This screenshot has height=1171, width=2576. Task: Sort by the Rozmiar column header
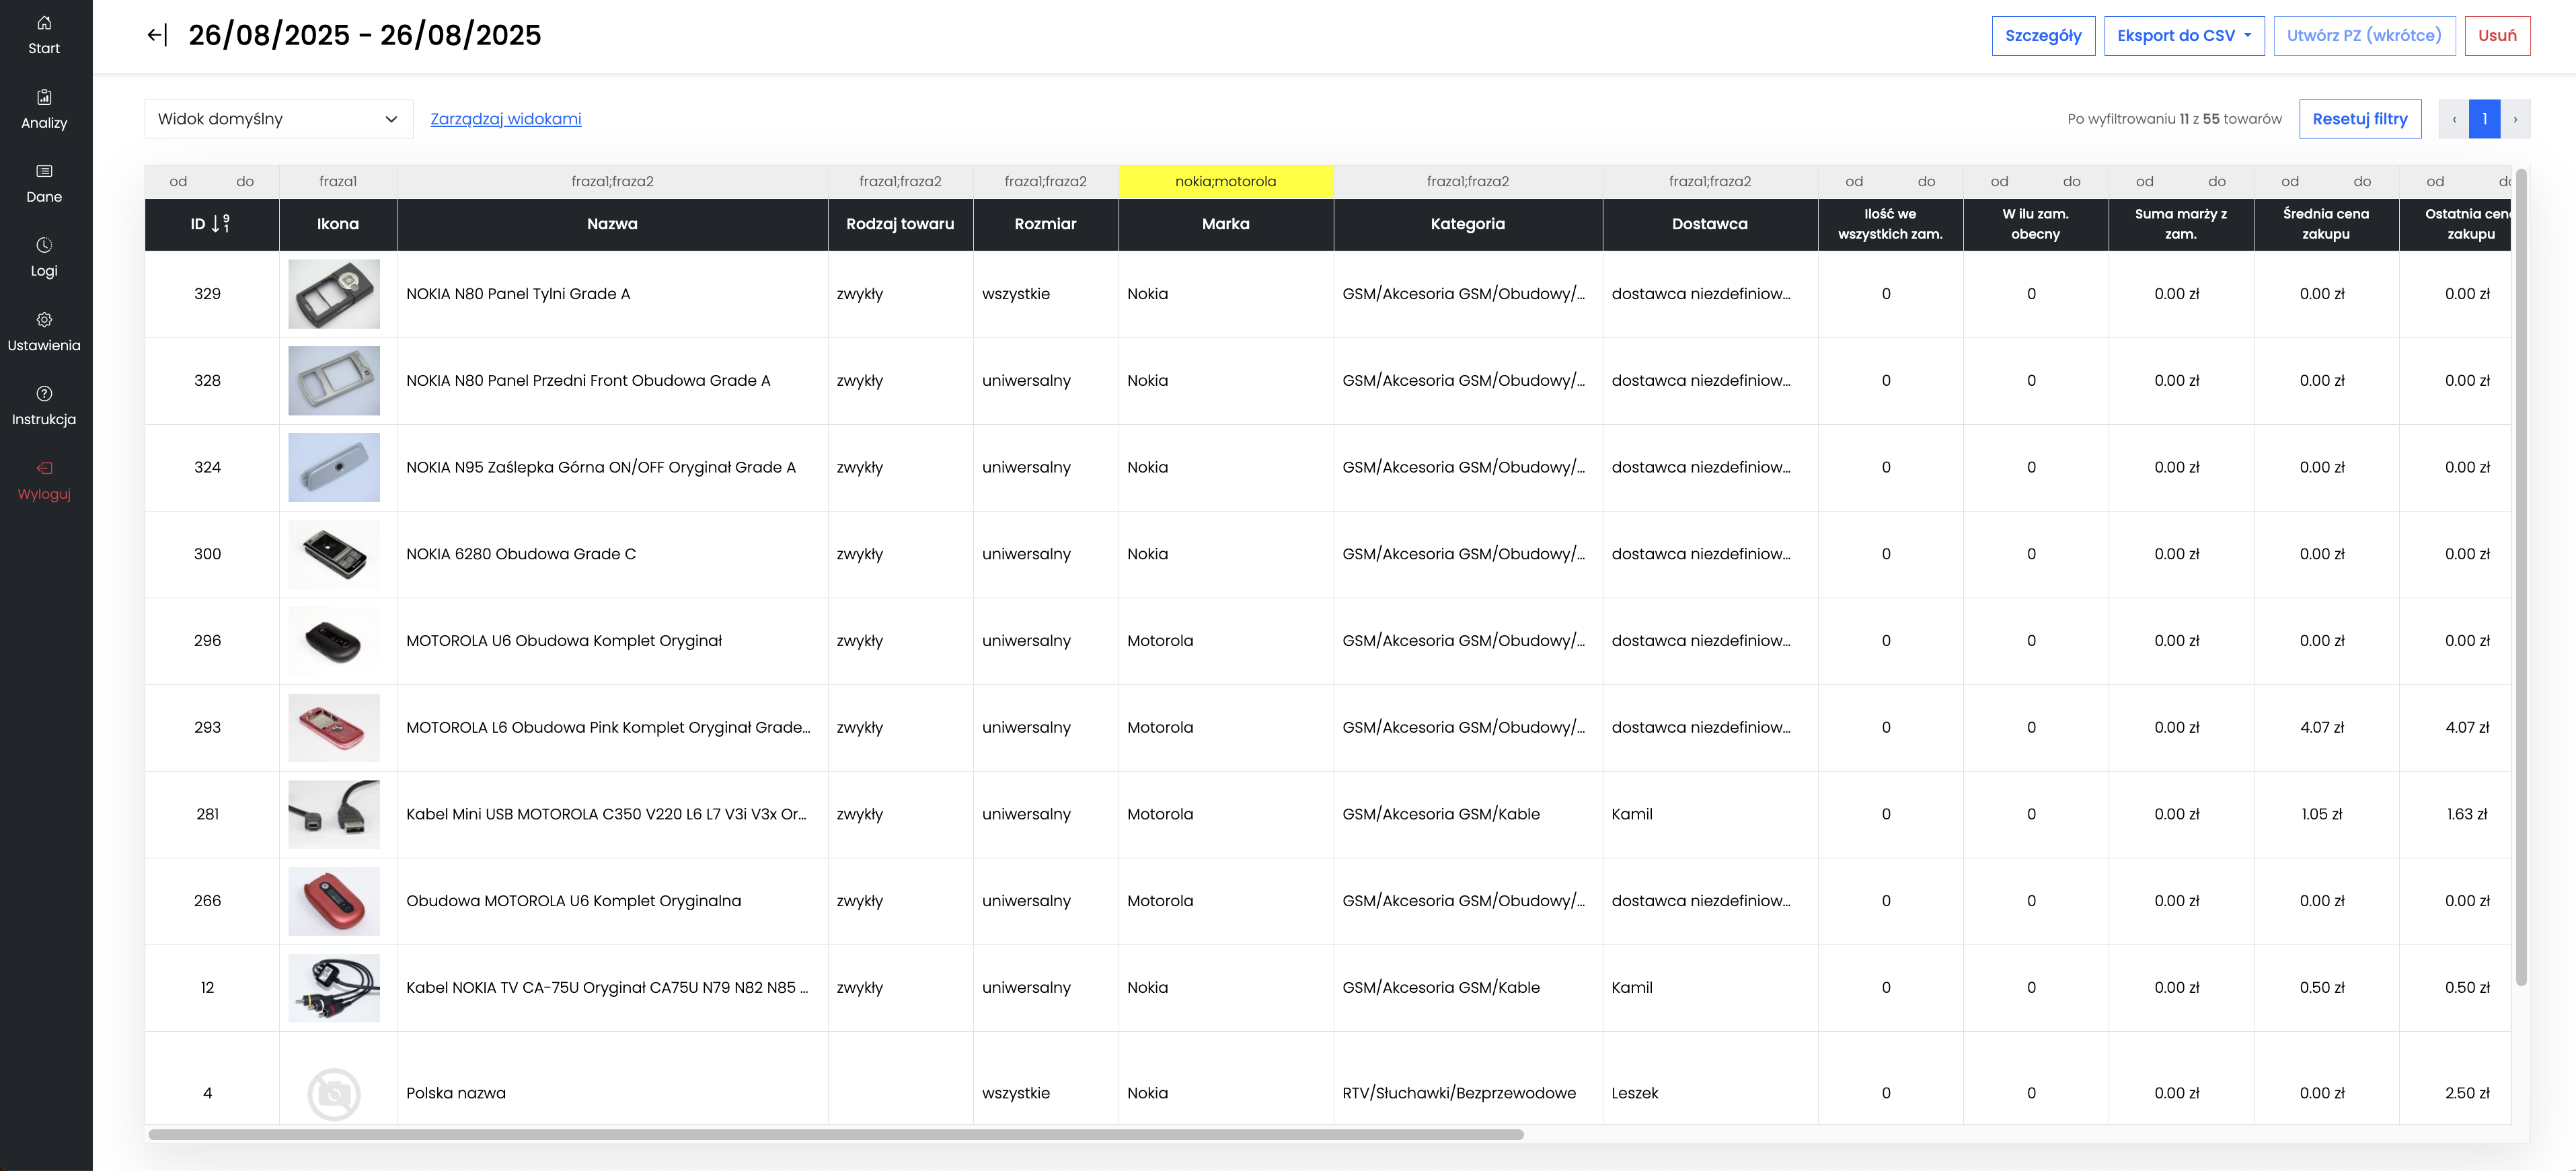coord(1045,224)
